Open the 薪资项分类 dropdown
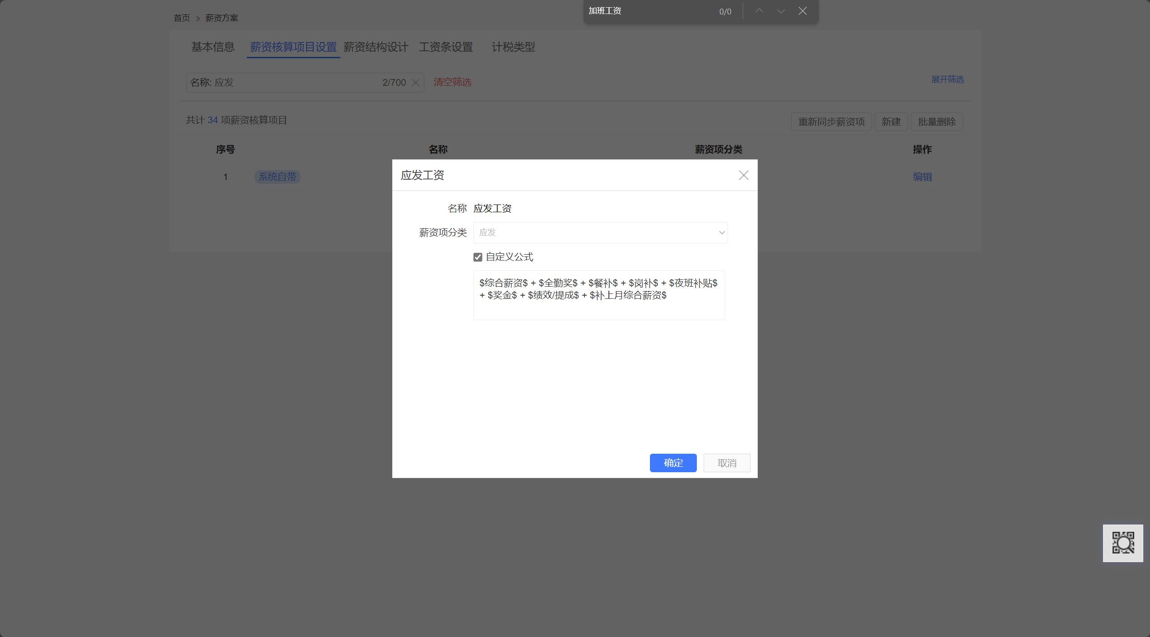Screen dimensions: 1150x637 [x=600, y=232]
